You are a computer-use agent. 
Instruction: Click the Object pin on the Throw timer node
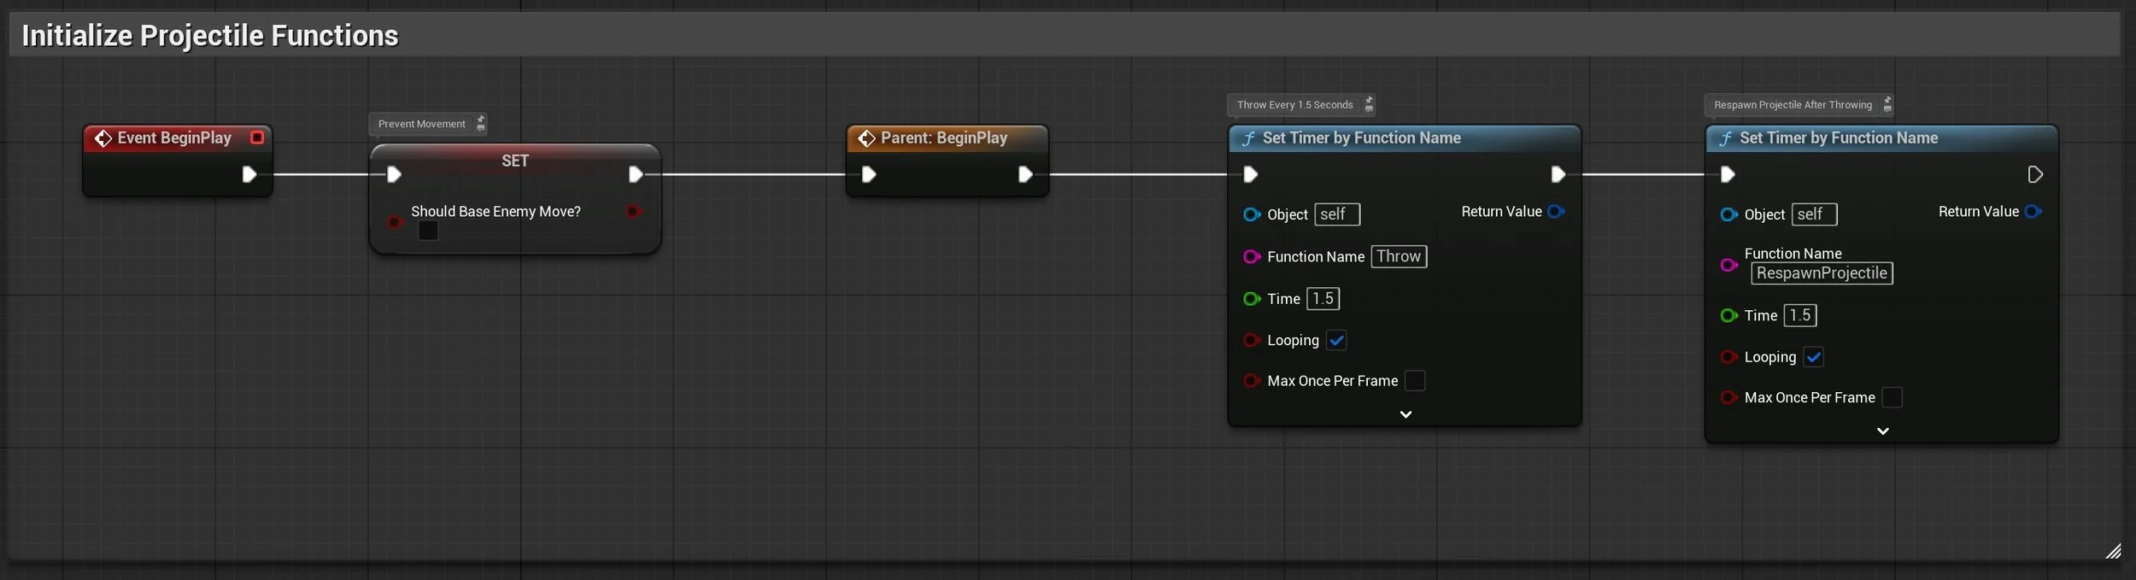[1252, 214]
